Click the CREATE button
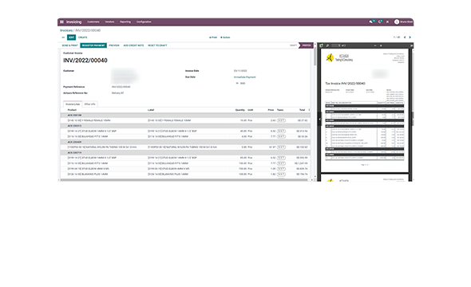471x287 pixels. [x=82, y=37]
